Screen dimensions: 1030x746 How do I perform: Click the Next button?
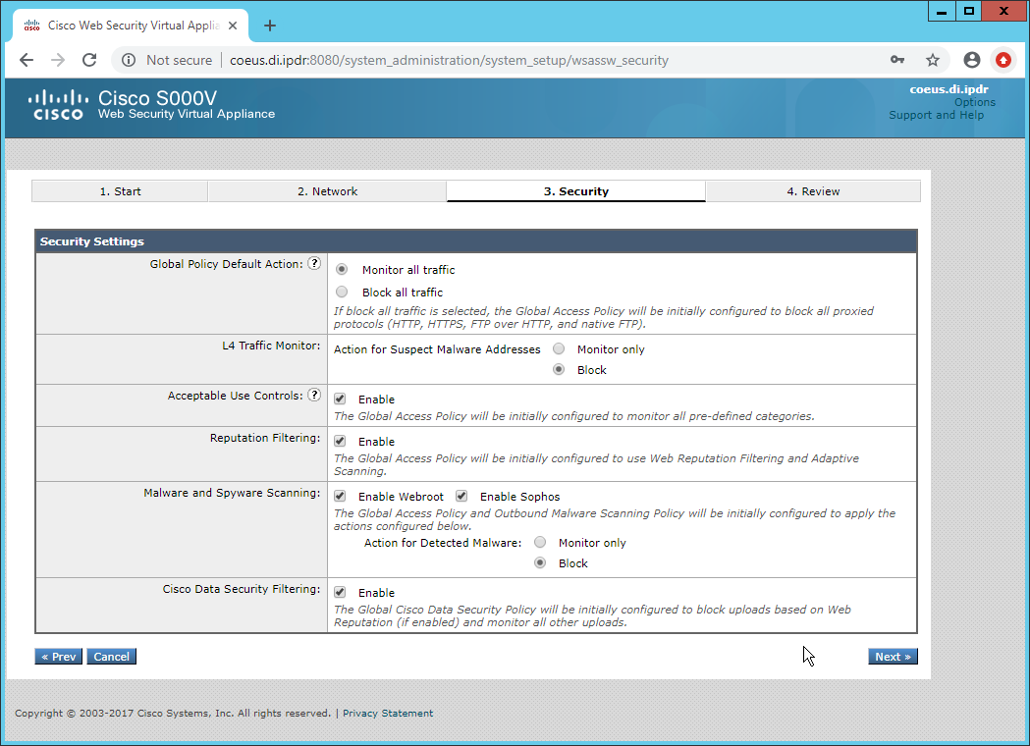tap(893, 656)
